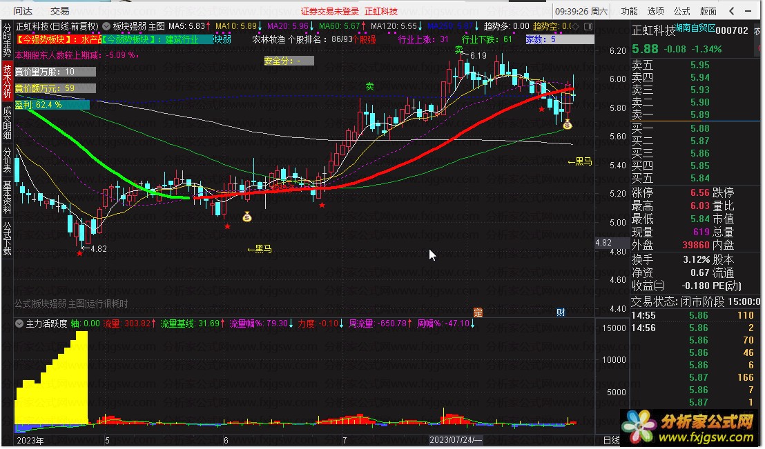Image resolution: width=765 pixels, height=449 pixels.
Task: Click the 外盘 value 39860
Action: tap(696, 246)
